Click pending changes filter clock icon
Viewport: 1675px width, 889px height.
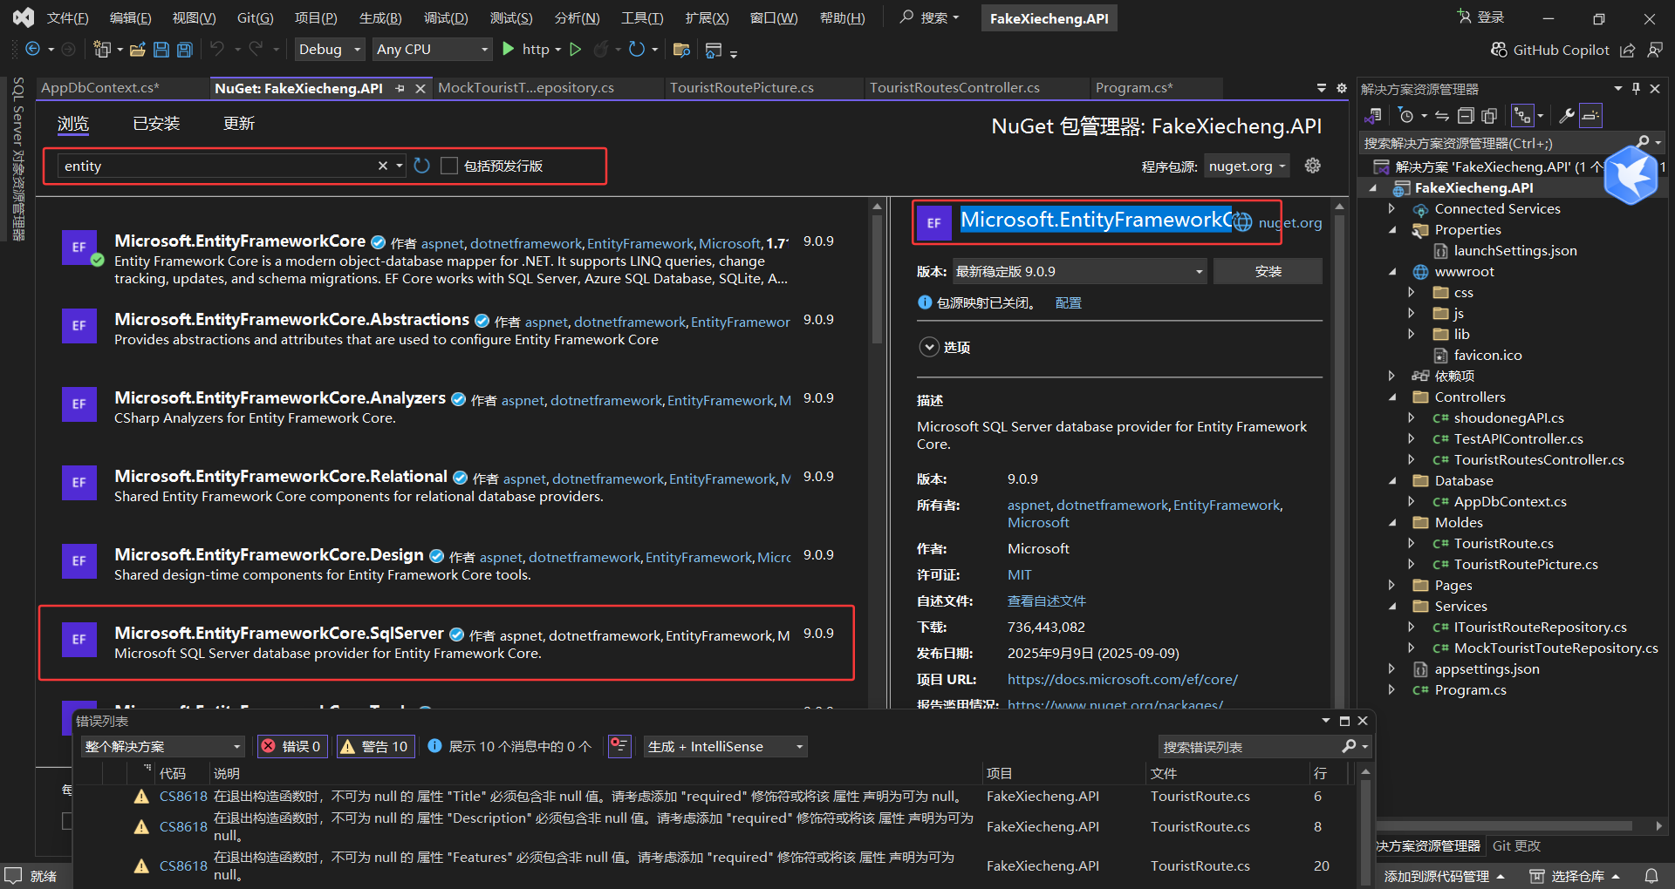coord(1405,115)
